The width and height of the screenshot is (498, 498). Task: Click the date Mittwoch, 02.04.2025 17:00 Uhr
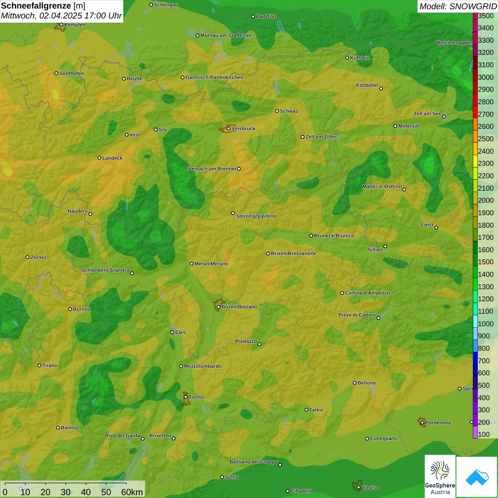tap(61, 16)
